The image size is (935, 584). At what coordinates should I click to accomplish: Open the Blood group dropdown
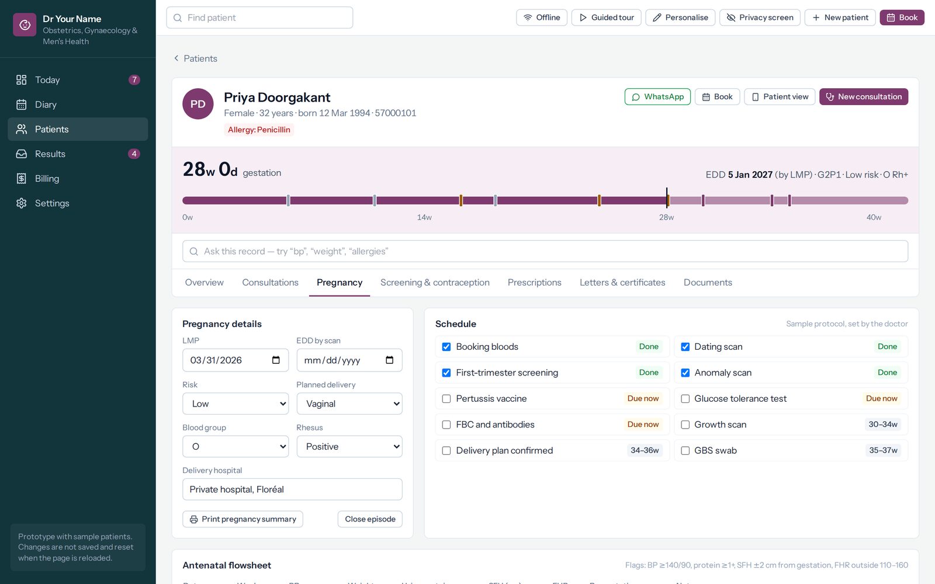click(x=236, y=447)
